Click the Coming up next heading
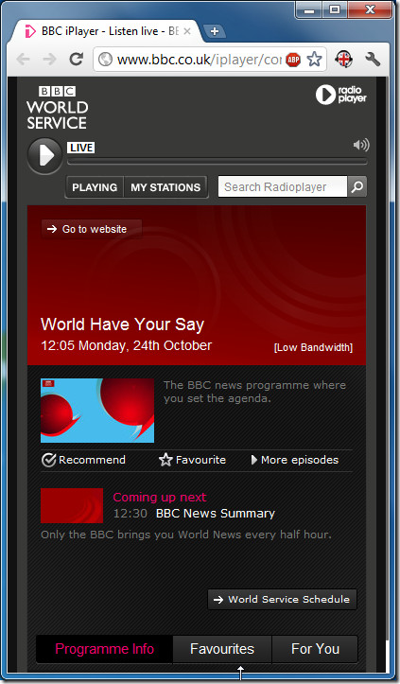This screenshot has height=684, width=400. coord(160,498)
